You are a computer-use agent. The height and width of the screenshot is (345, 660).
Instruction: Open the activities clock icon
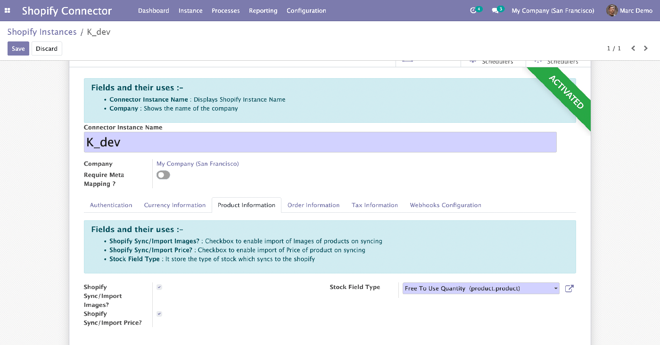(474, 10)
